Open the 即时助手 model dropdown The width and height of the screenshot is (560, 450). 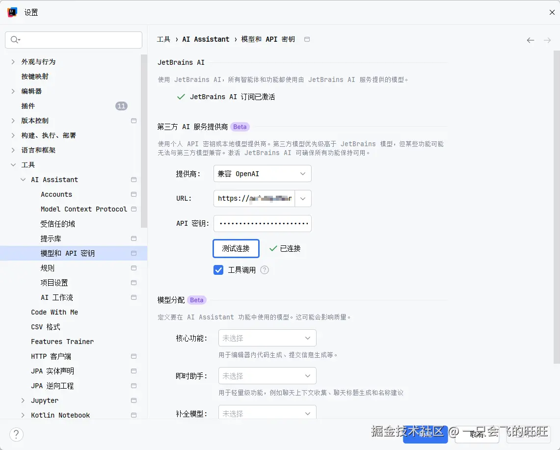(267, 376)
